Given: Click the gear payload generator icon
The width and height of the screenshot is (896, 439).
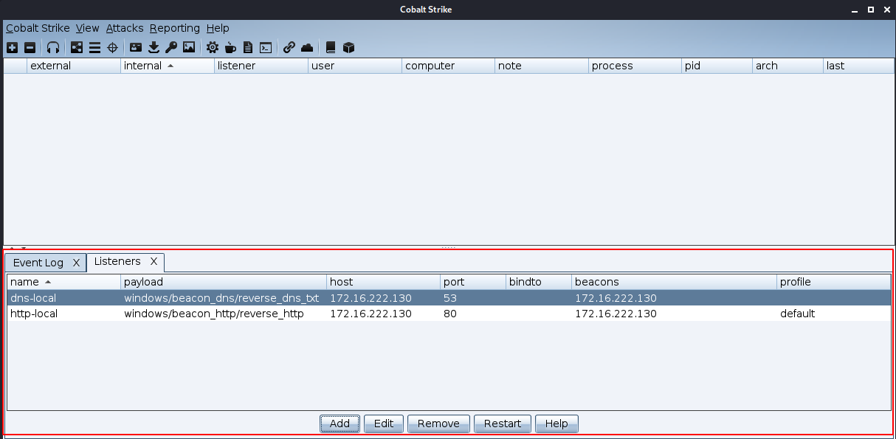Looking at the screenshot, I should click(x=213, y=47).
